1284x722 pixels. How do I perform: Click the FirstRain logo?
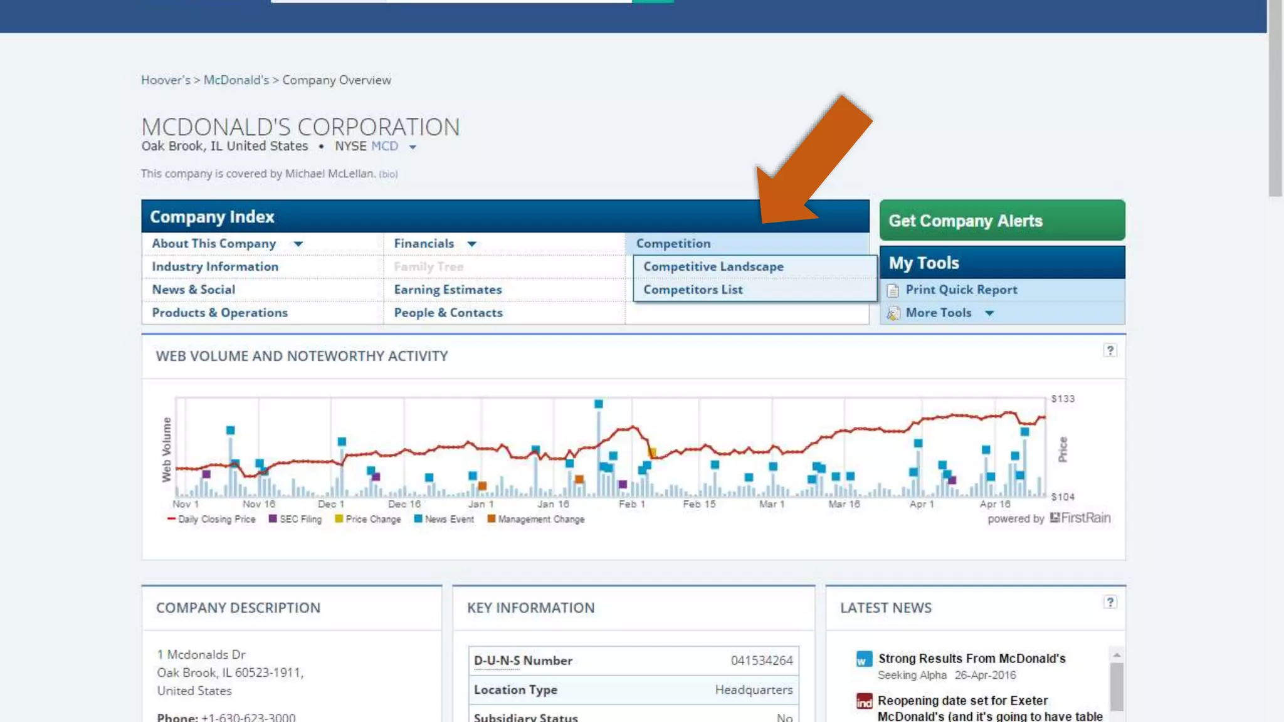tap(1080, 518)
